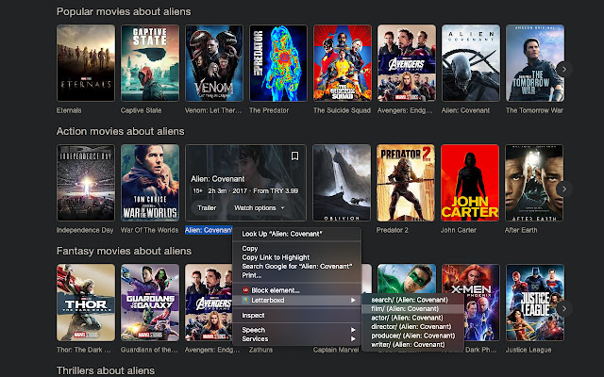
Task: Open Avengers: Endgame poster in Popular row
Action: coord(407,63)
